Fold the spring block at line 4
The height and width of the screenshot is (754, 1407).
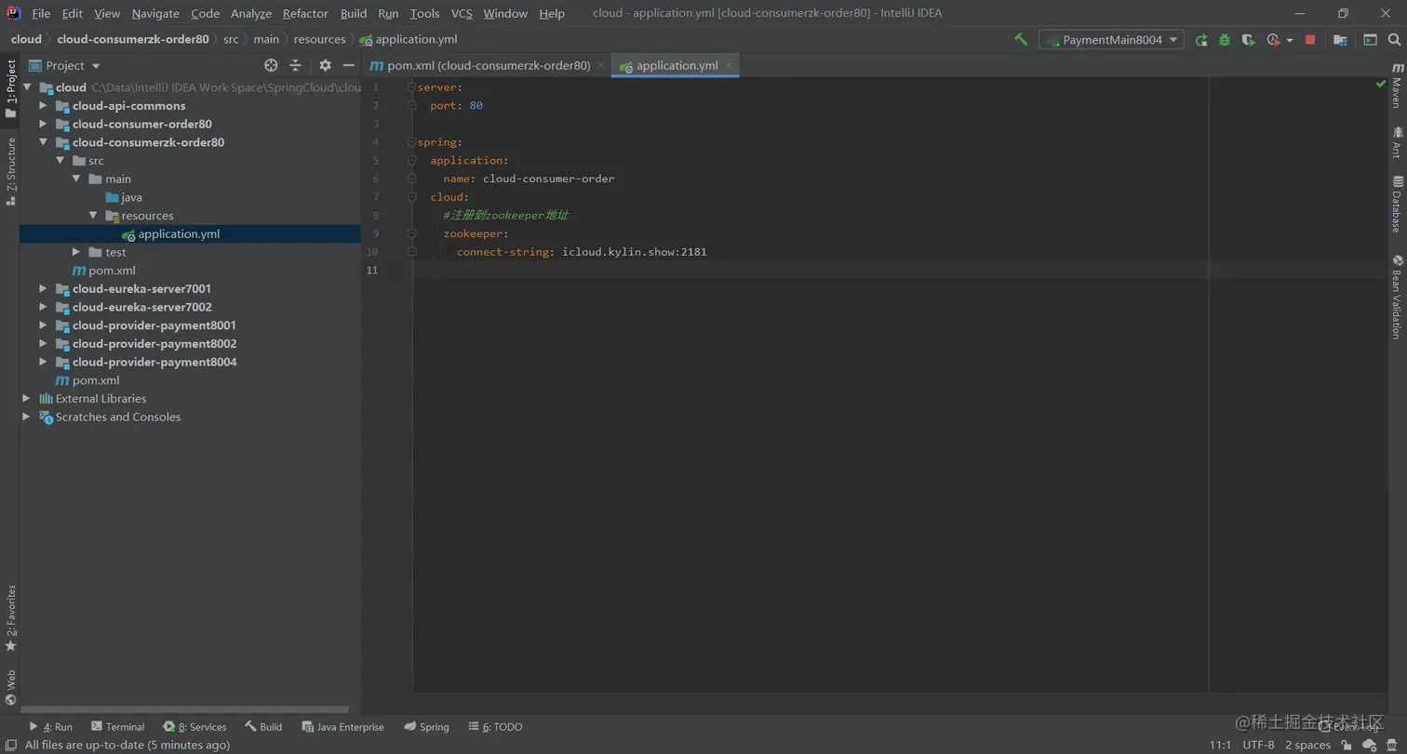click(x=411, y=142)
